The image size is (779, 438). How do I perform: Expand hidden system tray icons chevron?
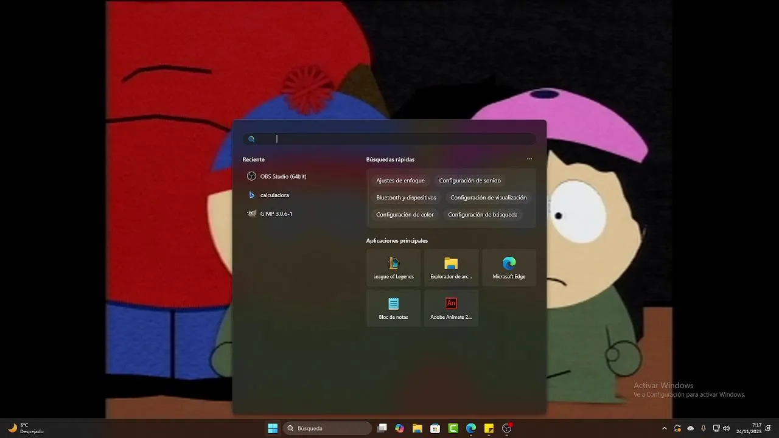coord(665,428)
